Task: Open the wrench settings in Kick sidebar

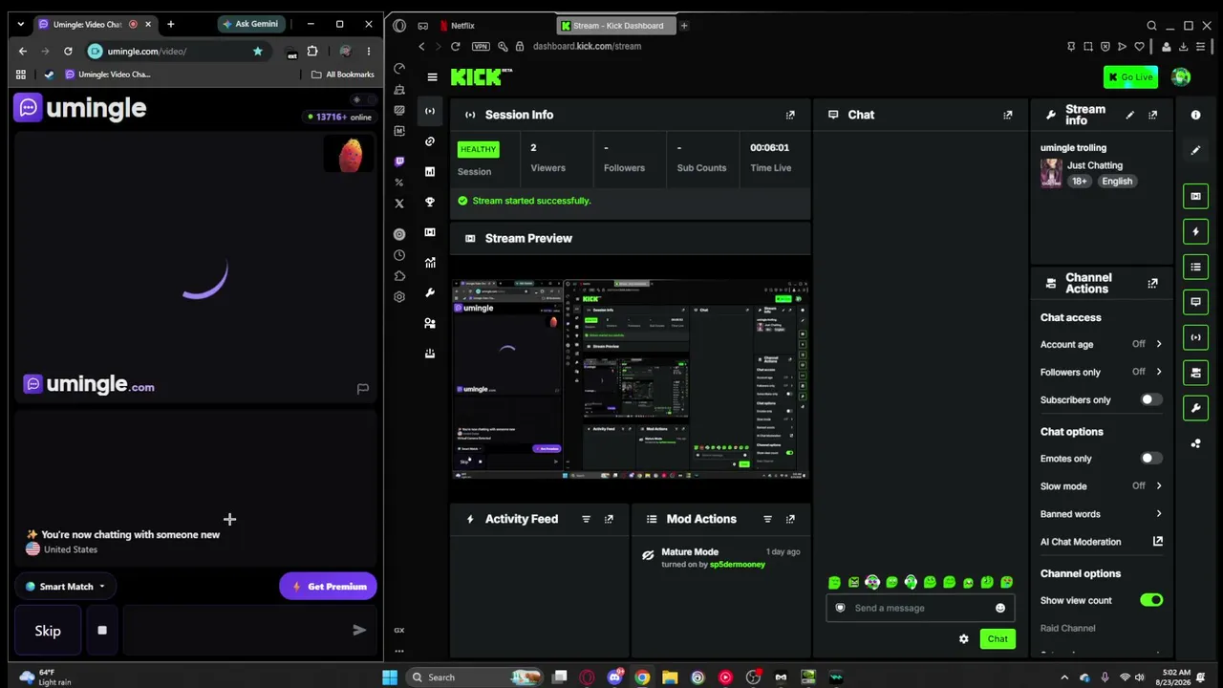Action: pyautogui.click(x=430, y=292)
